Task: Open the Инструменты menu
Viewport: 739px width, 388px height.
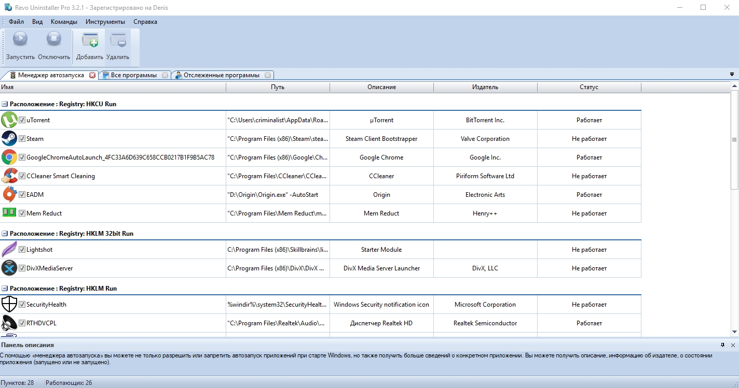Action: click(x=105, y=22)
